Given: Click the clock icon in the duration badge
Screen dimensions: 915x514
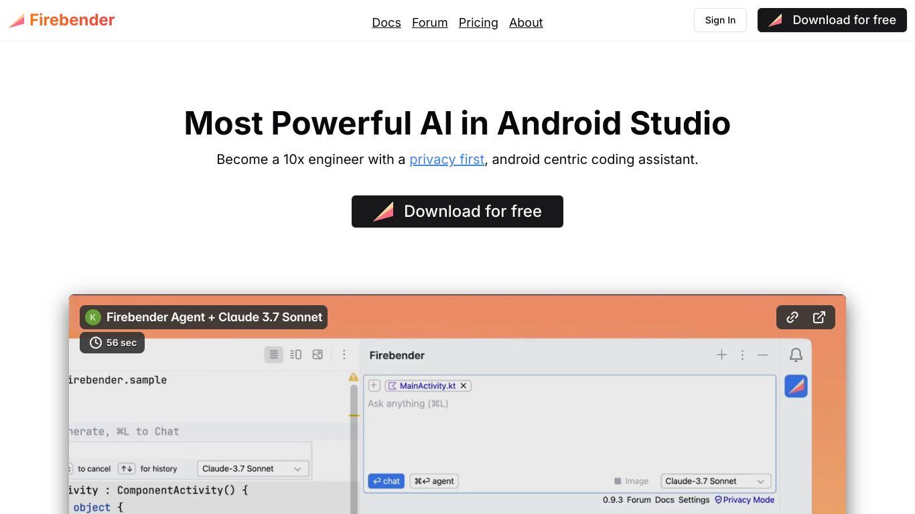Looking at the screenshot, I should pyautogui.click(x=96, y=343).
